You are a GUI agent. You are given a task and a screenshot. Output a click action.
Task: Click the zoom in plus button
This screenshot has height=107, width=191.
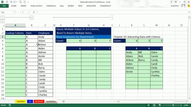(181, 105)
